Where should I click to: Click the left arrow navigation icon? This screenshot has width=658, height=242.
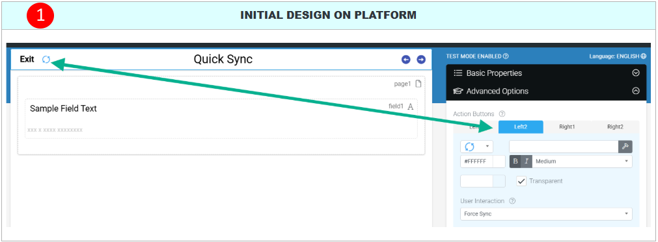click(405, 59)
